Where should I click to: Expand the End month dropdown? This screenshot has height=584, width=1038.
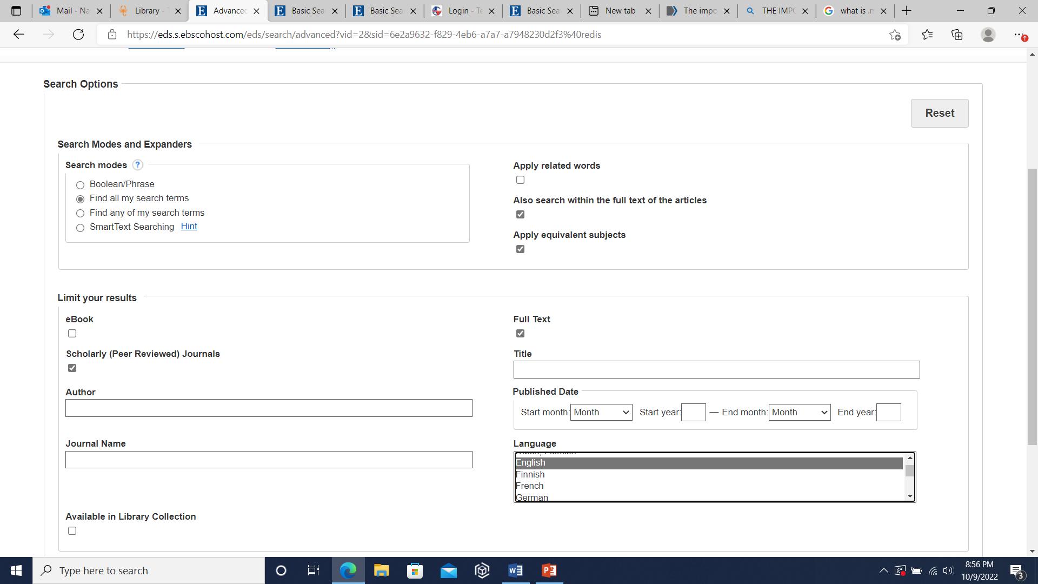tap(799, 413)
